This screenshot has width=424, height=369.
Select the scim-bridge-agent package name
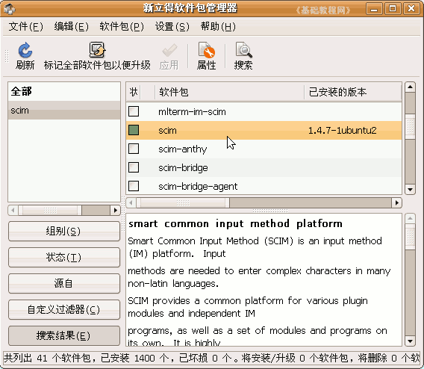198,187
